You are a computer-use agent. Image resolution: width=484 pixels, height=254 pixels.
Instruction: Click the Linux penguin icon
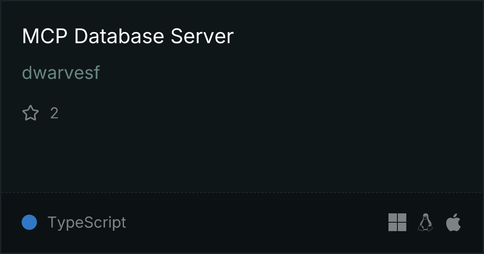click(x=425, y=222)
